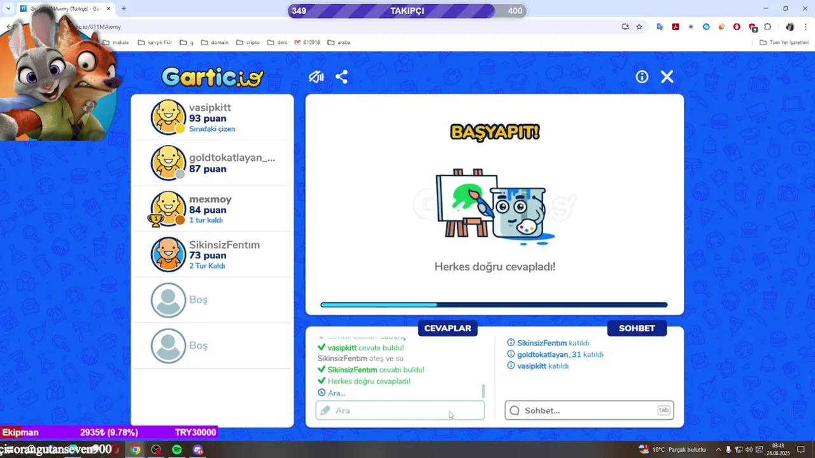
Task: Click the TAKİPÇİ follower goal bar
Action: [x=407, y=11]
